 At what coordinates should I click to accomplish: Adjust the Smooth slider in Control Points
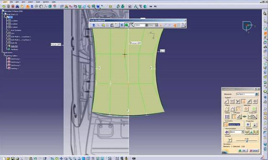point(247,141)
